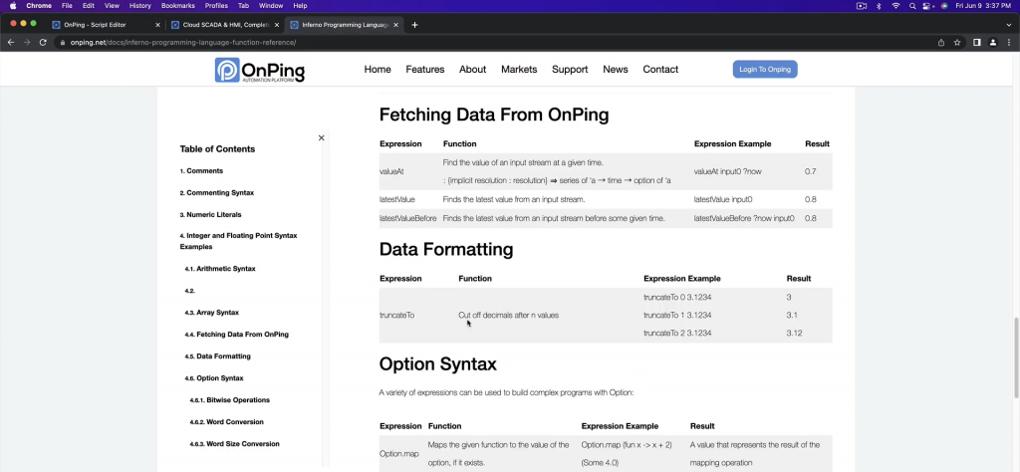Toggle Chrome side panel icon
This screenshot has height=472, width=1020.
[976, 42]
